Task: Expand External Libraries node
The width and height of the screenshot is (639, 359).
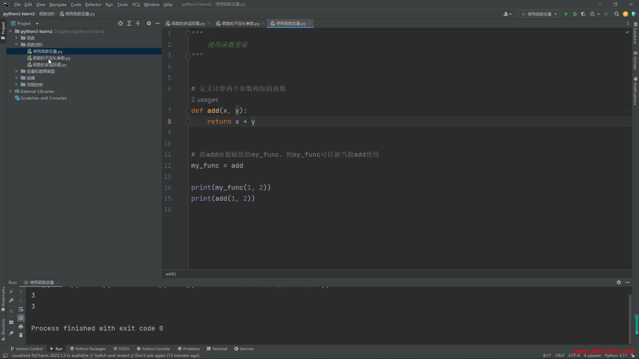Action: [10, 91]
